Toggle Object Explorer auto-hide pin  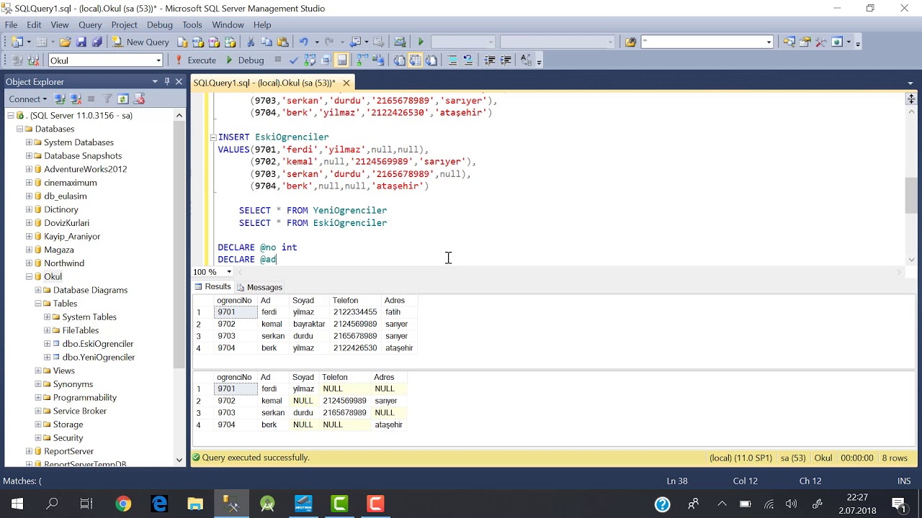click(167, 81)
